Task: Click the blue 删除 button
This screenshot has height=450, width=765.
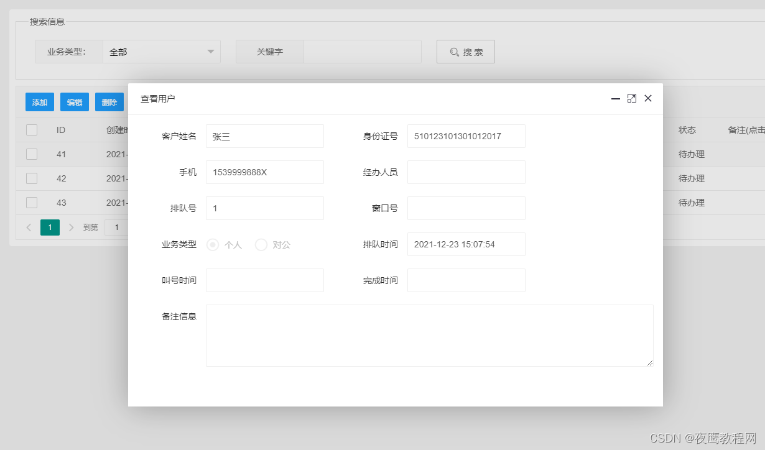Action: point(109,102)
